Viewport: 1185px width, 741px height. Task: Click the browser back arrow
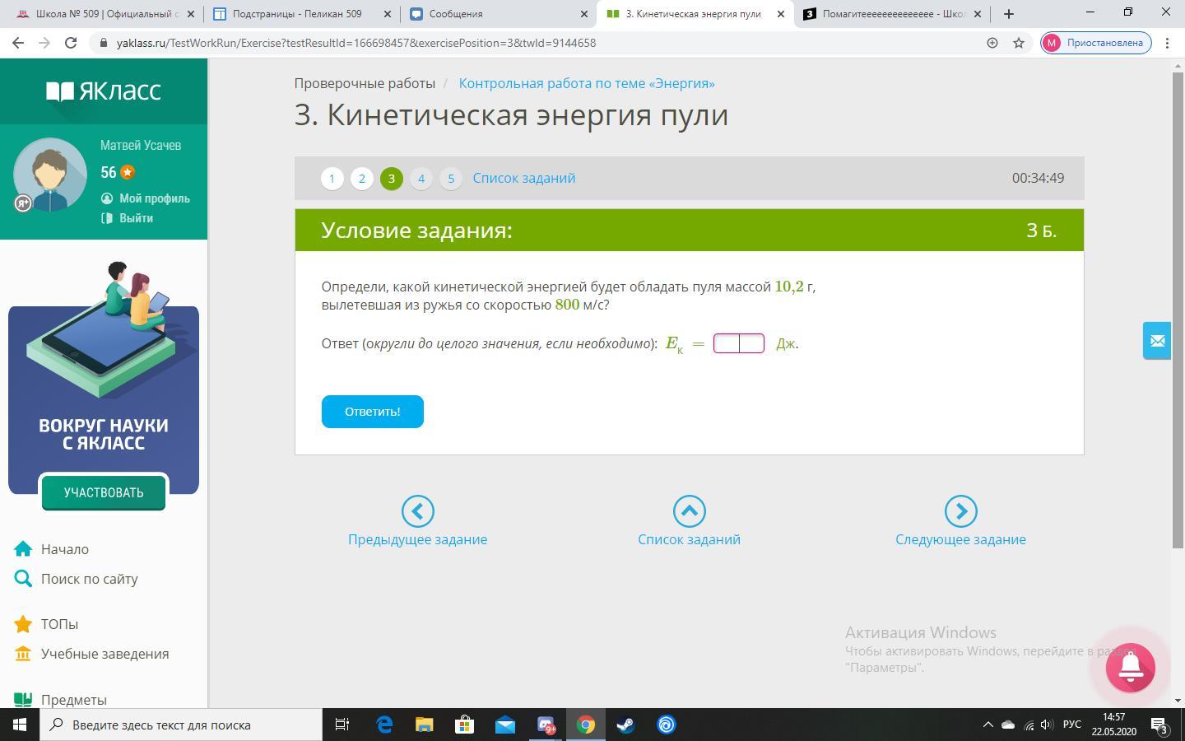[18, 43]
